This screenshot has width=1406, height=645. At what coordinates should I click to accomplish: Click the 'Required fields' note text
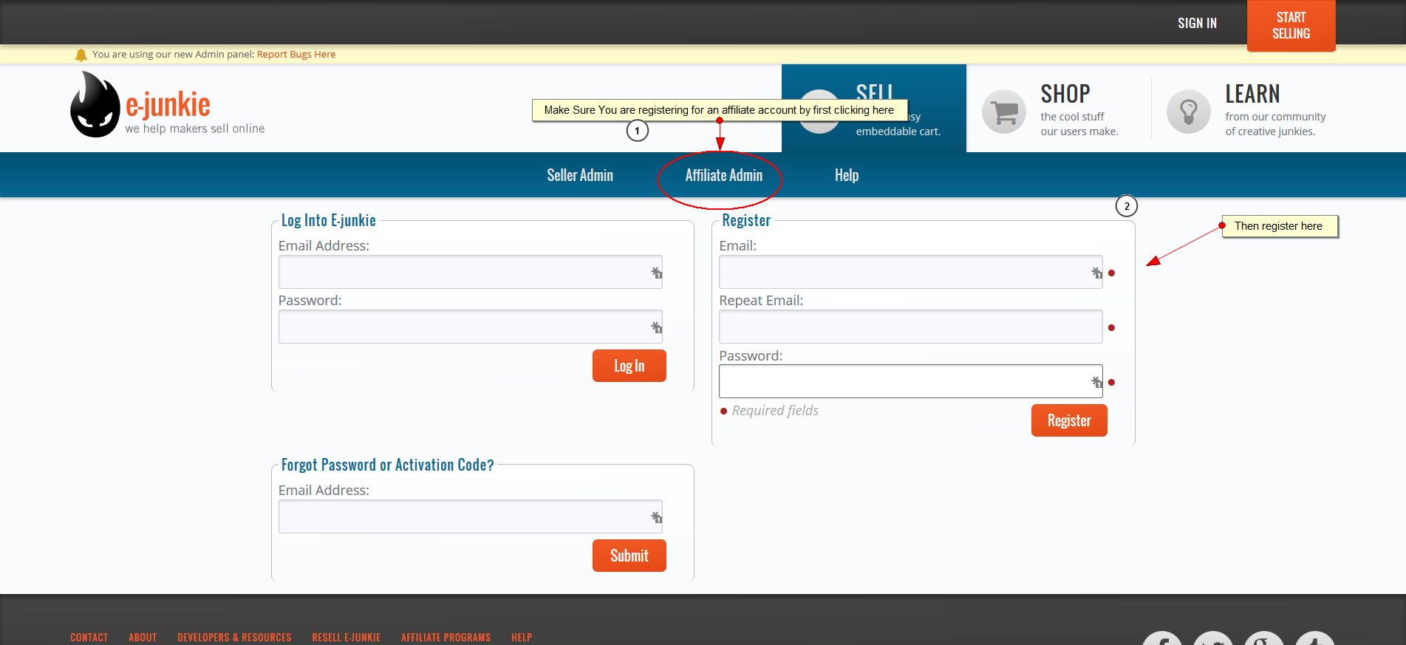[x=775, y=411]
